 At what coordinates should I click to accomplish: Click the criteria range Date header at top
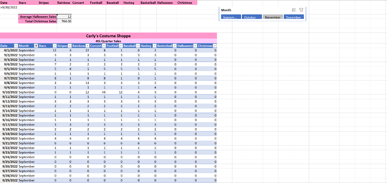(9, 3)
